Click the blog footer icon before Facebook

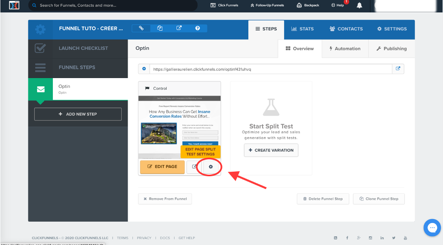(335, 238)
